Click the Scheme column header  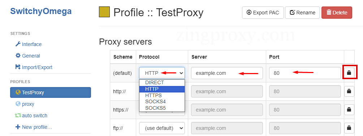[x=123, y=57]
